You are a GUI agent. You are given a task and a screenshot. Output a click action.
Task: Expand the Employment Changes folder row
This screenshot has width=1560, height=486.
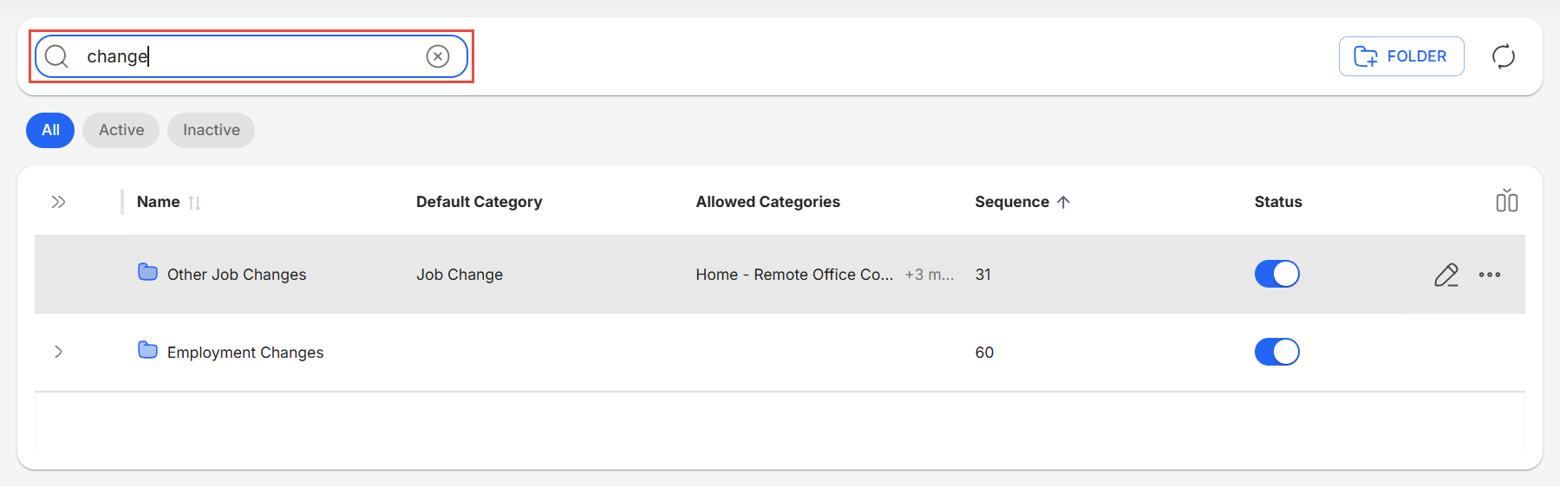(58, 352)
